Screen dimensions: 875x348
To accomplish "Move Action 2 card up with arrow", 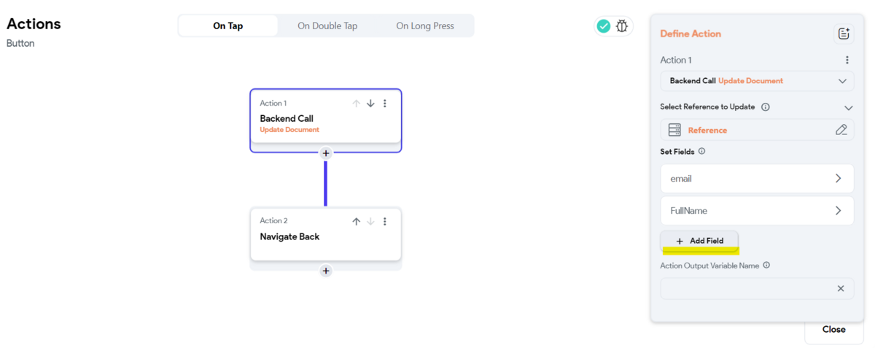I will [356, 221].
